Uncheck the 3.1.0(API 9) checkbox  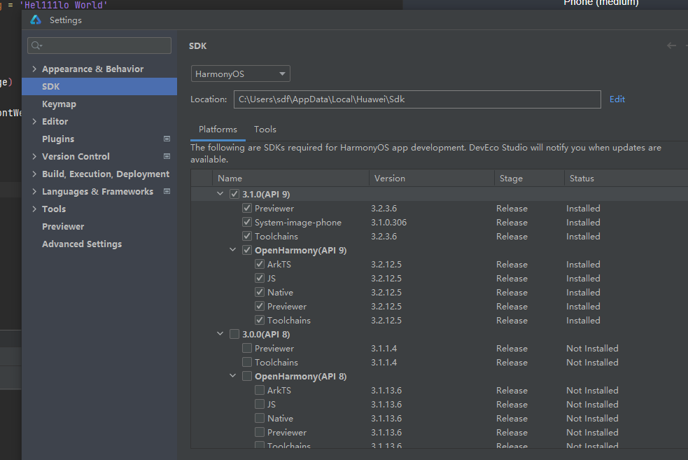tap(234, 194)
